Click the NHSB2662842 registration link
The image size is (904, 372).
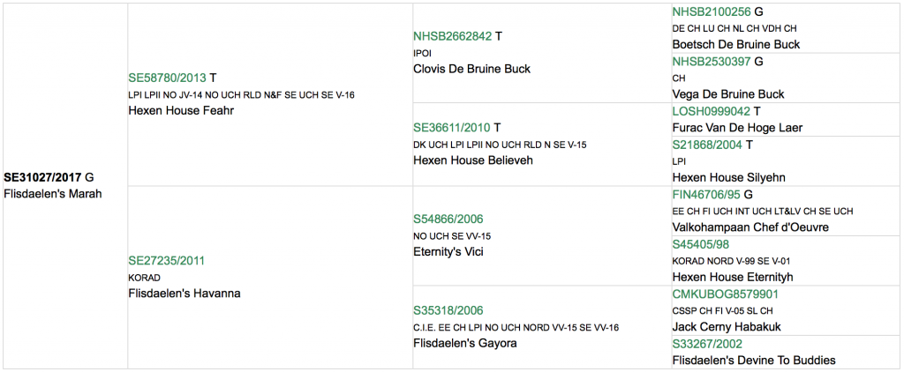coord(453,36)
